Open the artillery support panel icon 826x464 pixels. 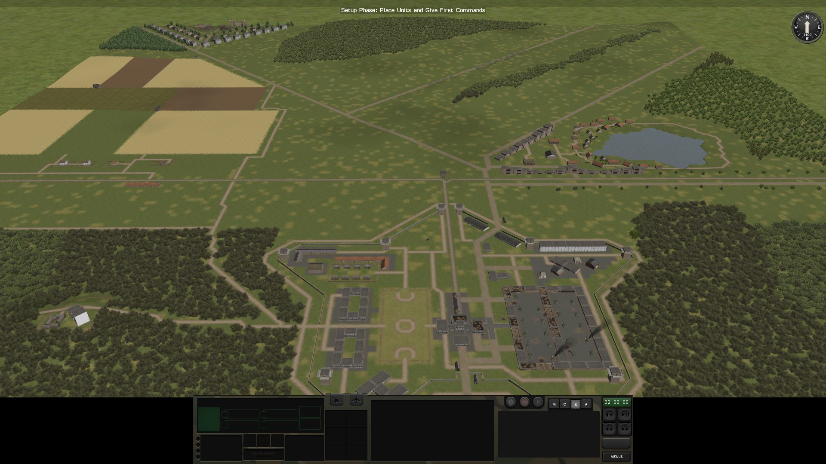point(337,400)
